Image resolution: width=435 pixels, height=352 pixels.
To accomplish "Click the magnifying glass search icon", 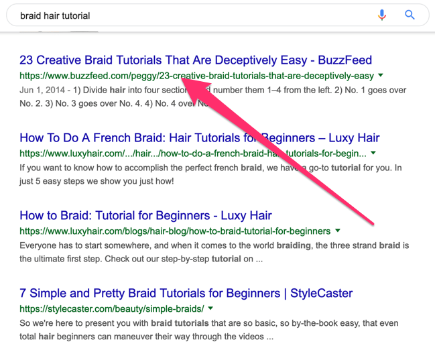I will click(410, 15).
